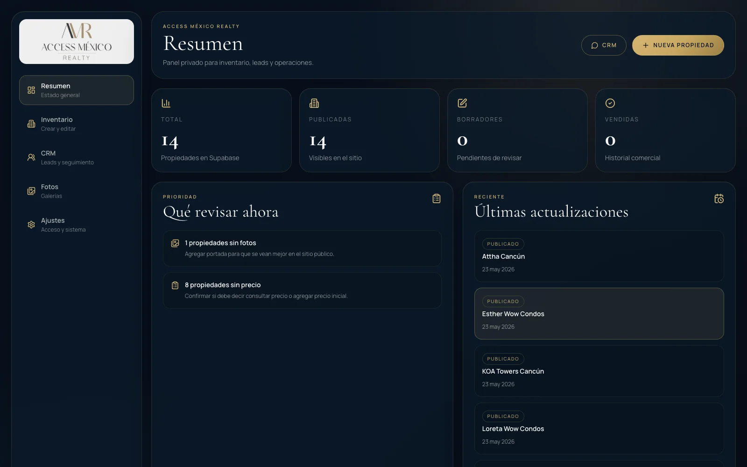Click the Fotos gallery icon in sidebar
747x467 pixels.
click(31, 191)
